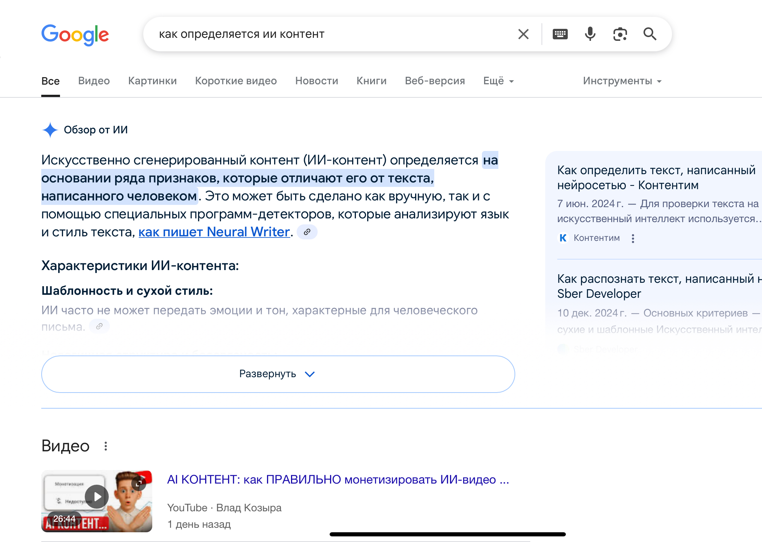Expand the Ещё dropdown menu

coord(498,81)
